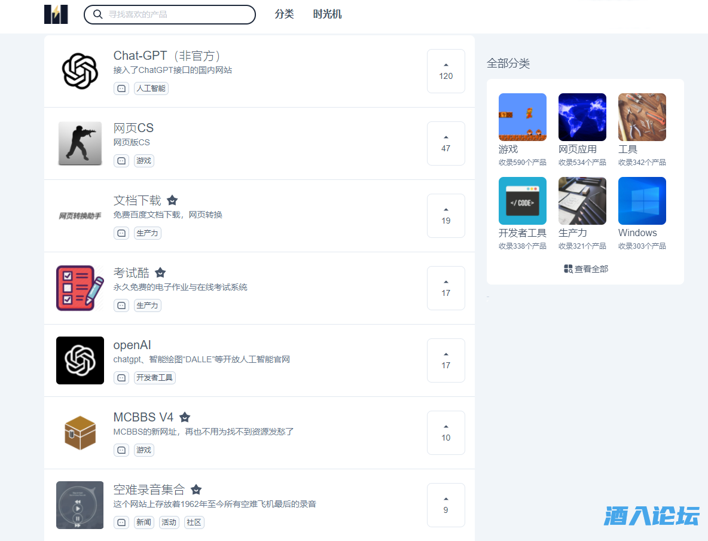
Task: Open comments icon for Chat-GPT (非官方)
Action: [x=121, y=88]
